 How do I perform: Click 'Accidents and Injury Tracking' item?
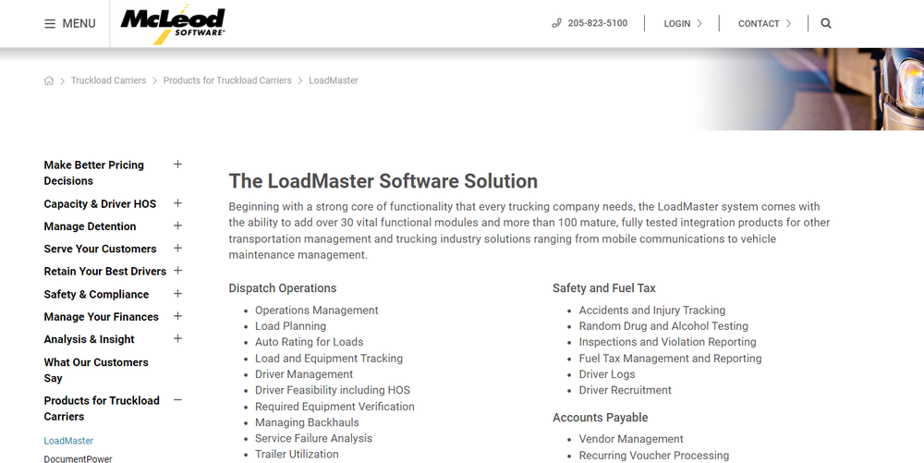652,311
